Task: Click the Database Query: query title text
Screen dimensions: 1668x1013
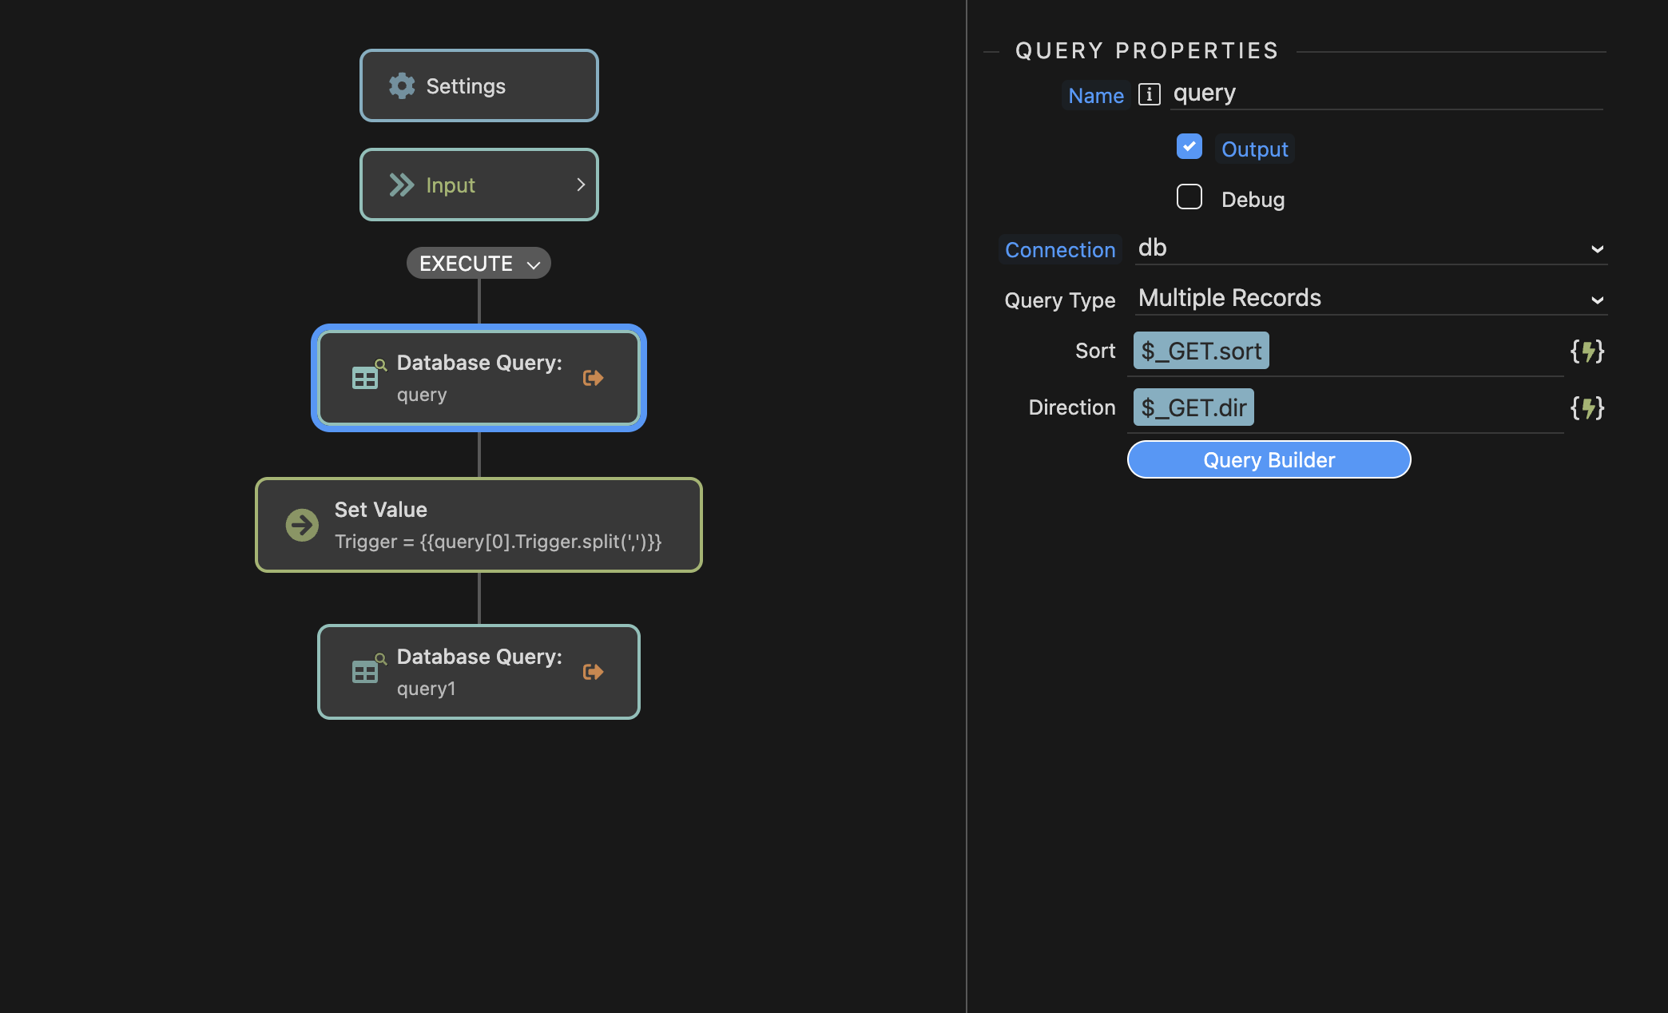Action: point(479,363)
